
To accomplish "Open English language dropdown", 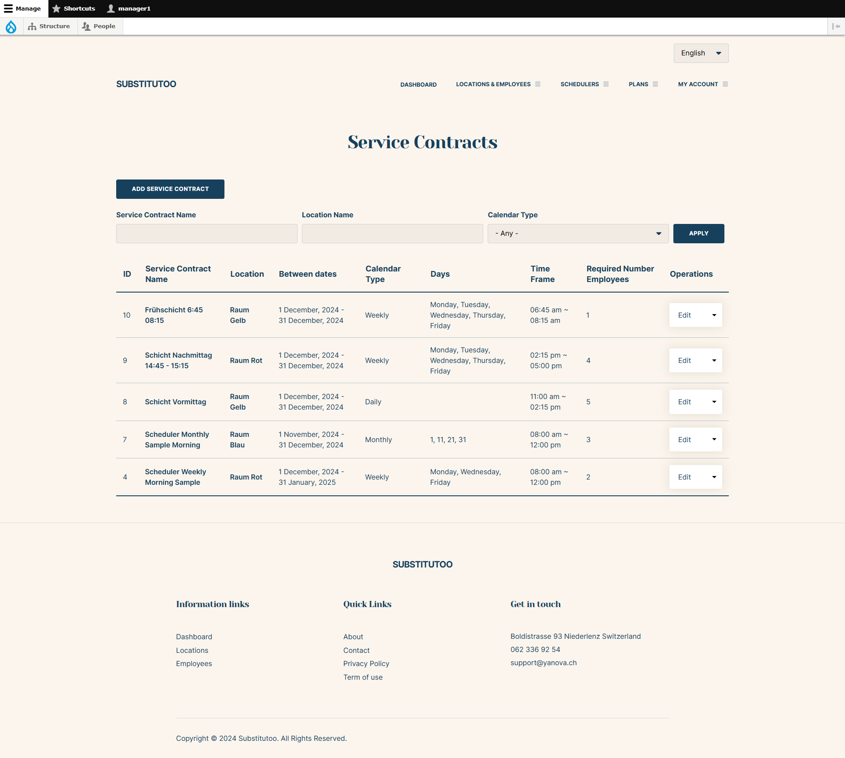I will point(701,53).
